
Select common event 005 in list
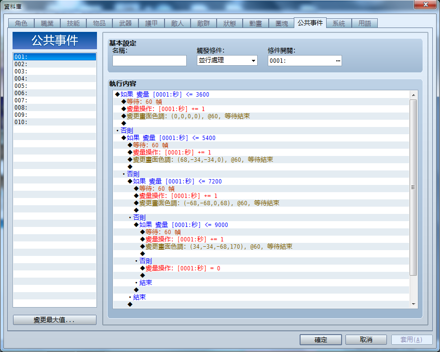[55, 85]
